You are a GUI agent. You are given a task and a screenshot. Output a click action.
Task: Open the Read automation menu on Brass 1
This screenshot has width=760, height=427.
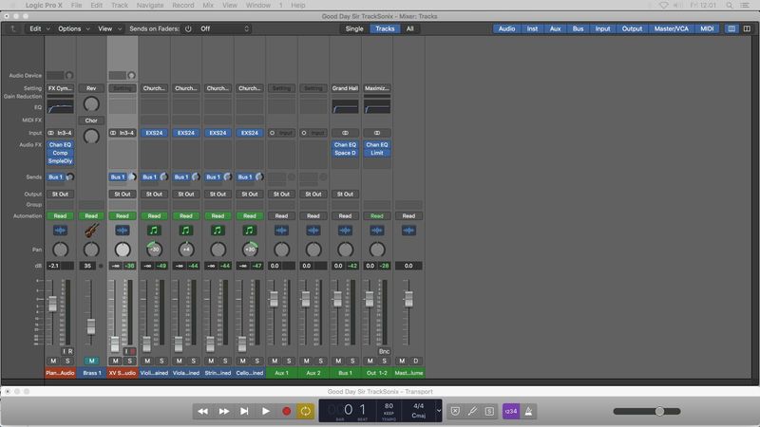(x=91, y=216)
